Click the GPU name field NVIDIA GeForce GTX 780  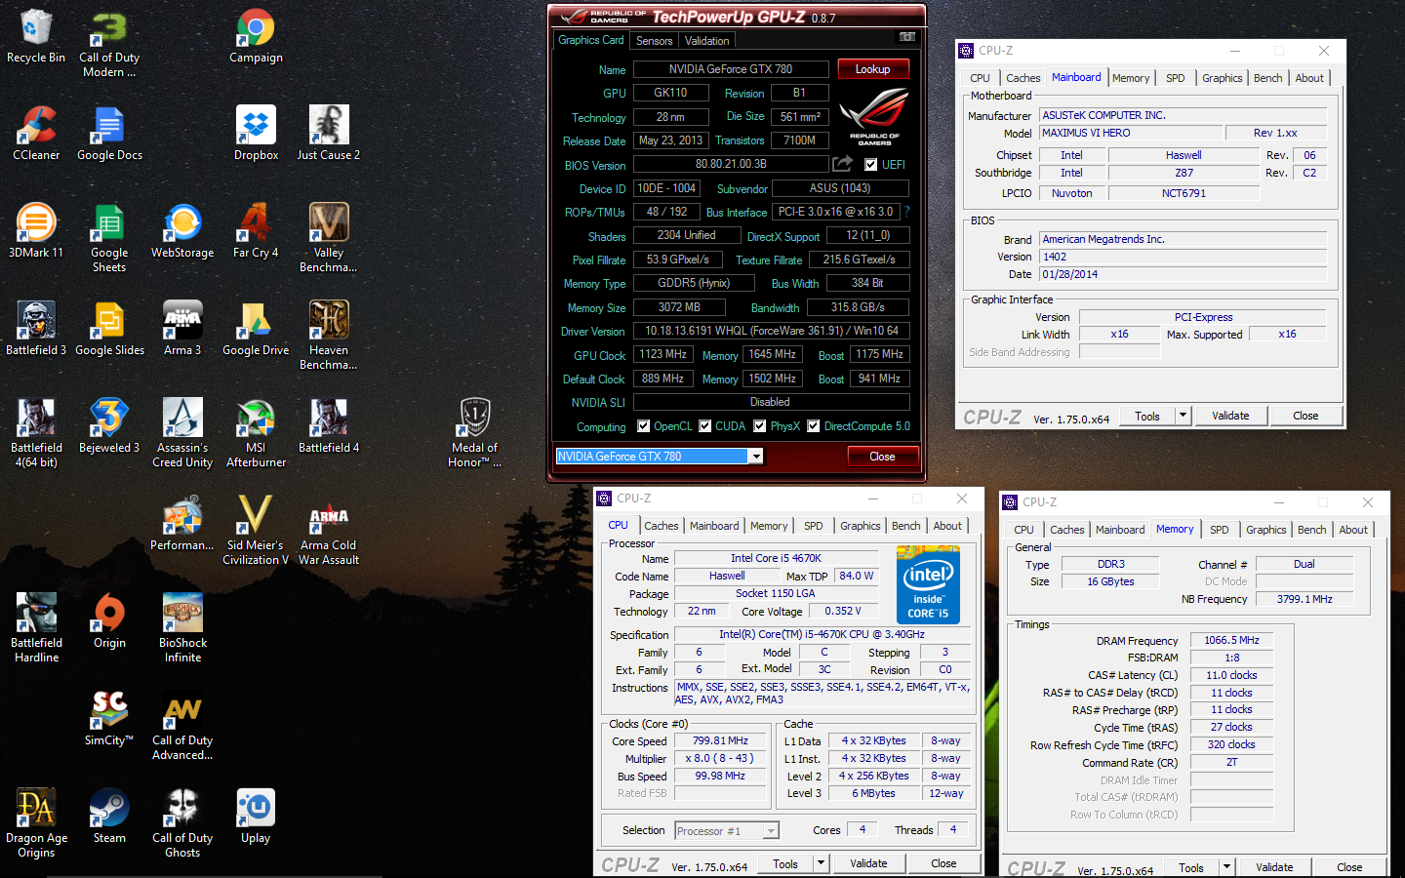click(x=731, y=69)
